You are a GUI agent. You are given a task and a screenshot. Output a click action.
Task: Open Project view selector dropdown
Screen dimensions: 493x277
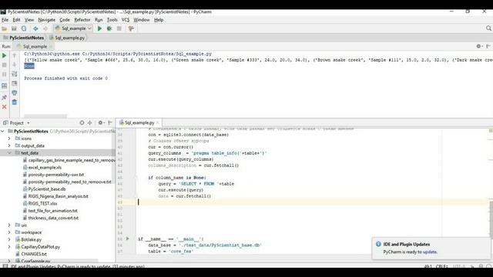16,123
